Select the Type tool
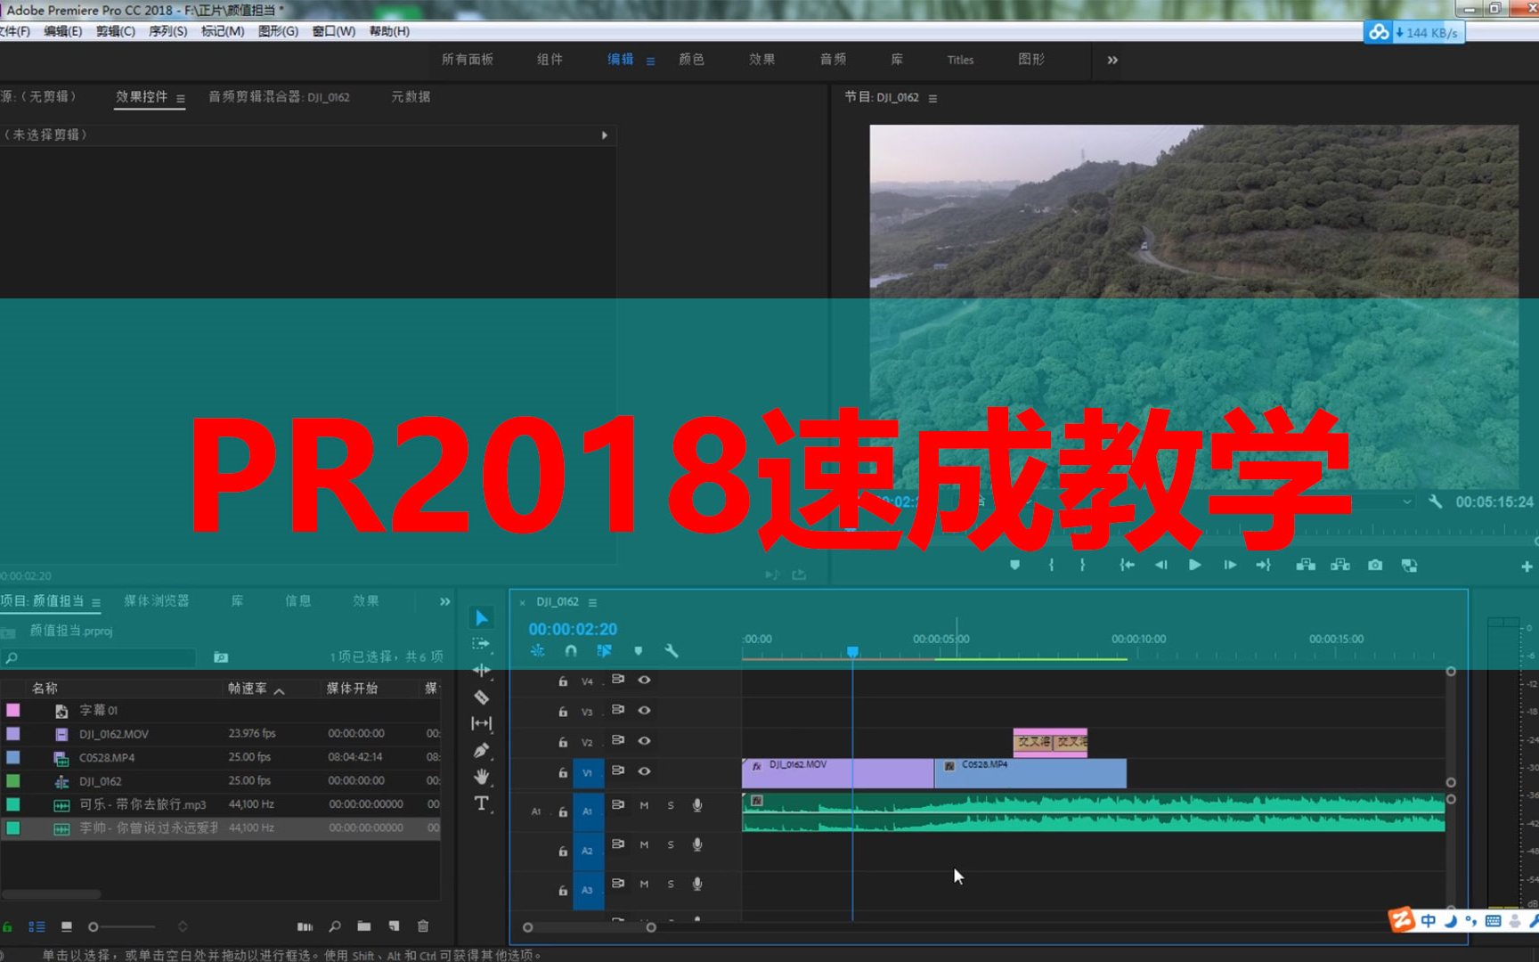The image size is (1539, 962). click(482, 803)
